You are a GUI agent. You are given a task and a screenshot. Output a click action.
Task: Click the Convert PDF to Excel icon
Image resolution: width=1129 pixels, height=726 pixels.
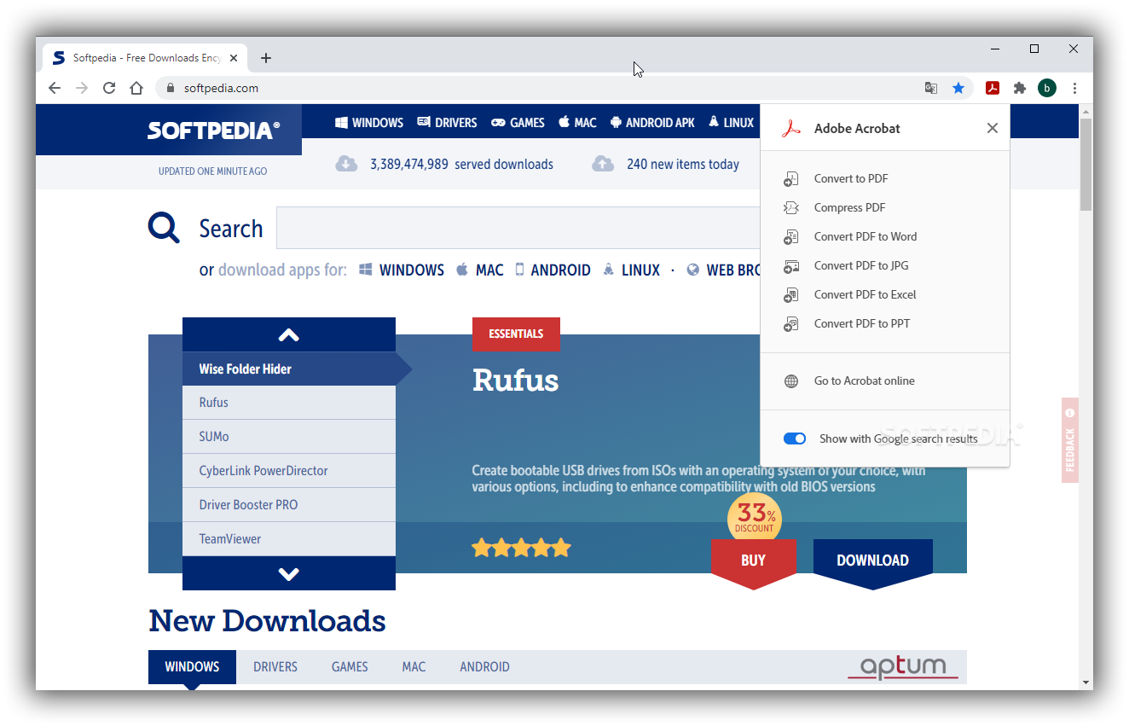tap(791, 295)
